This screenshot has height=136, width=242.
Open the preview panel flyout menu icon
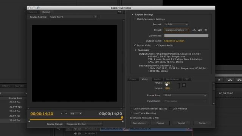(x=120, y=12)
